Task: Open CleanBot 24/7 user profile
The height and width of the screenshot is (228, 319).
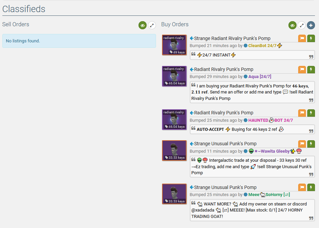Action: tap(265, 46)
